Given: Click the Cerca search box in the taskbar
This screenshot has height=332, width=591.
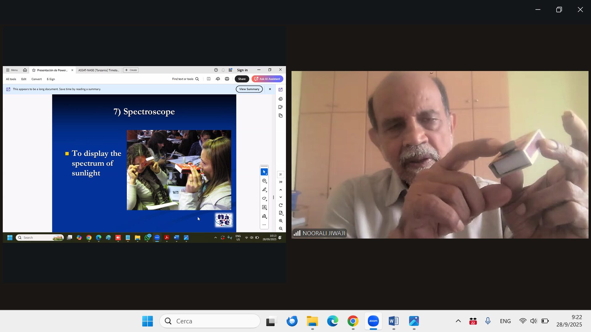Looking at the screenshot, I should click(x=210, y=321).
